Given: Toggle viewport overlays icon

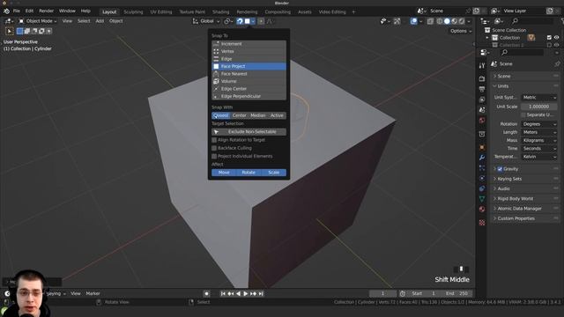Looking at the screenshot, I should [413, 21].
